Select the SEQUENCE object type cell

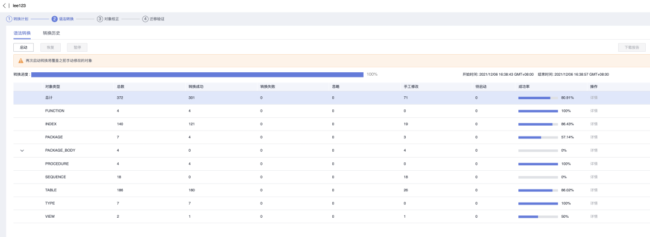55,177
